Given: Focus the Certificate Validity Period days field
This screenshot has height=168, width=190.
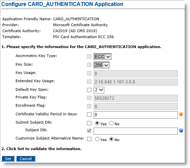Looking at the screenshot, I should [x=136, y=115].
